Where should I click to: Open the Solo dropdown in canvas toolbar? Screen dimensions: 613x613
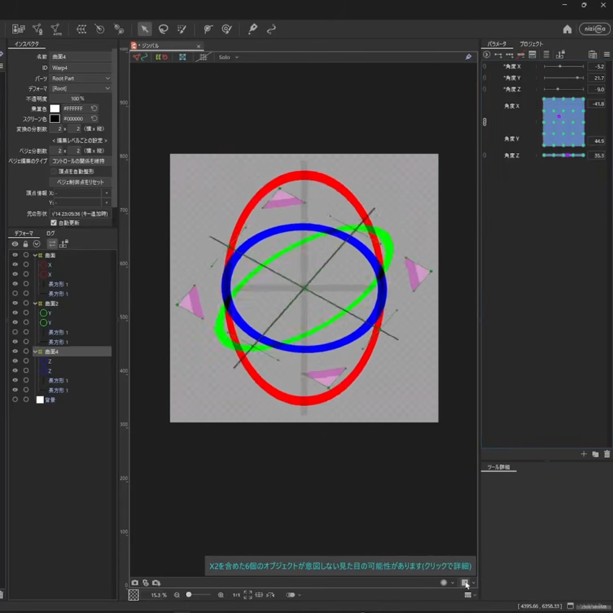[x=228, y=57]
